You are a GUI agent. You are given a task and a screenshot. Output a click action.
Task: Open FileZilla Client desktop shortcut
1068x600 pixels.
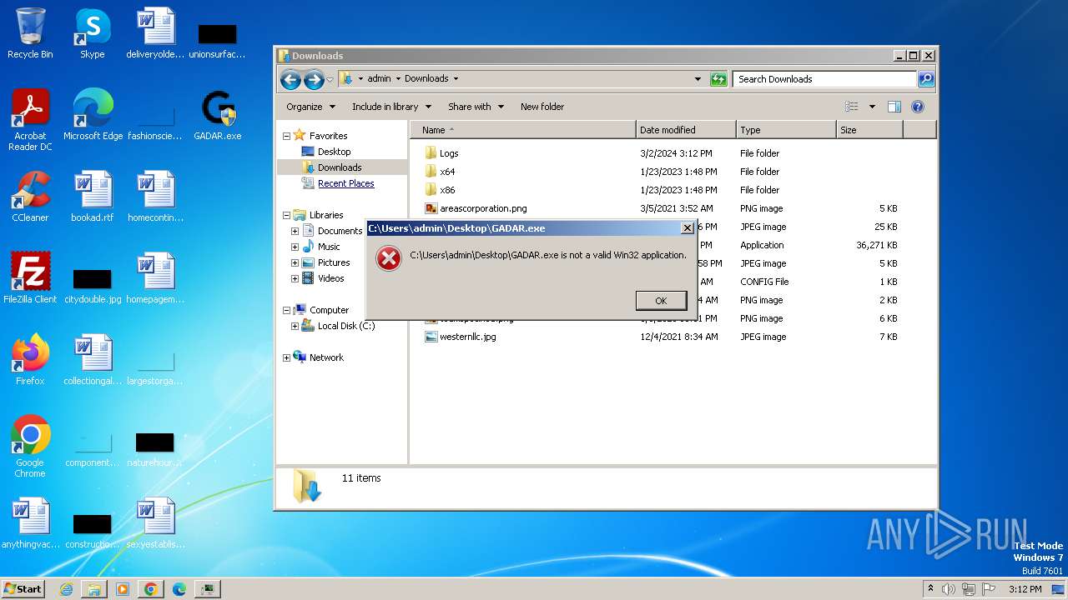point(30,278)
